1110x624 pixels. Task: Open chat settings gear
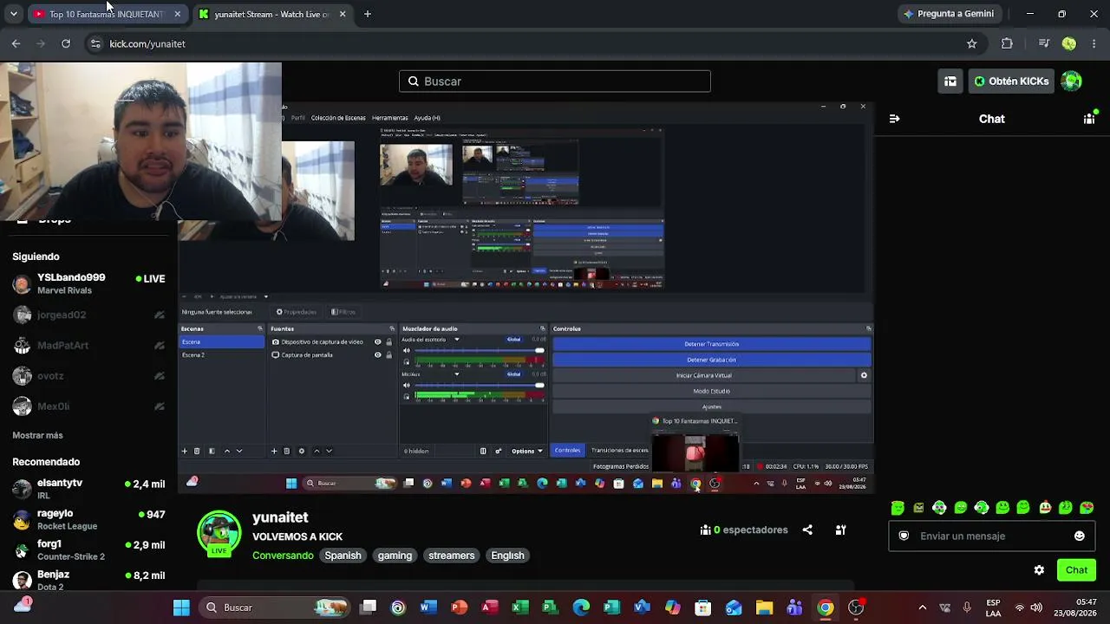click(x=1039, y=569)
